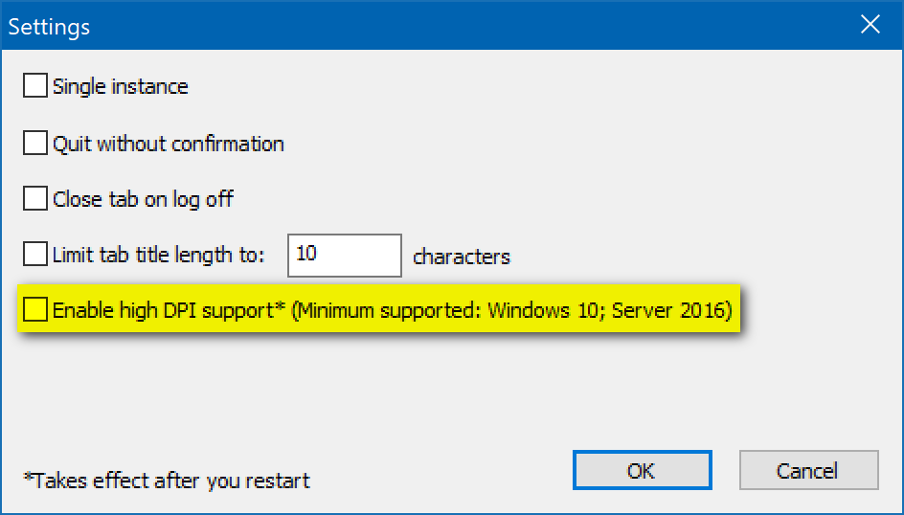Image resolution: width=904 pixels, height=515 pixels.
Task: Click the Settings title bar text
Action: (x=49, y=26)
